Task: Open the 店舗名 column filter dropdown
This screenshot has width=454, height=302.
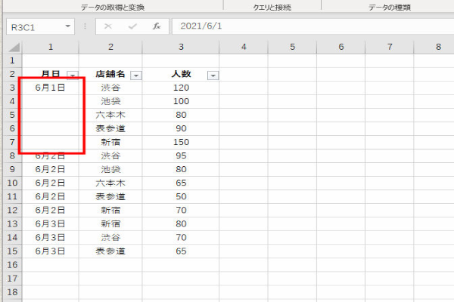Action: 136,75
